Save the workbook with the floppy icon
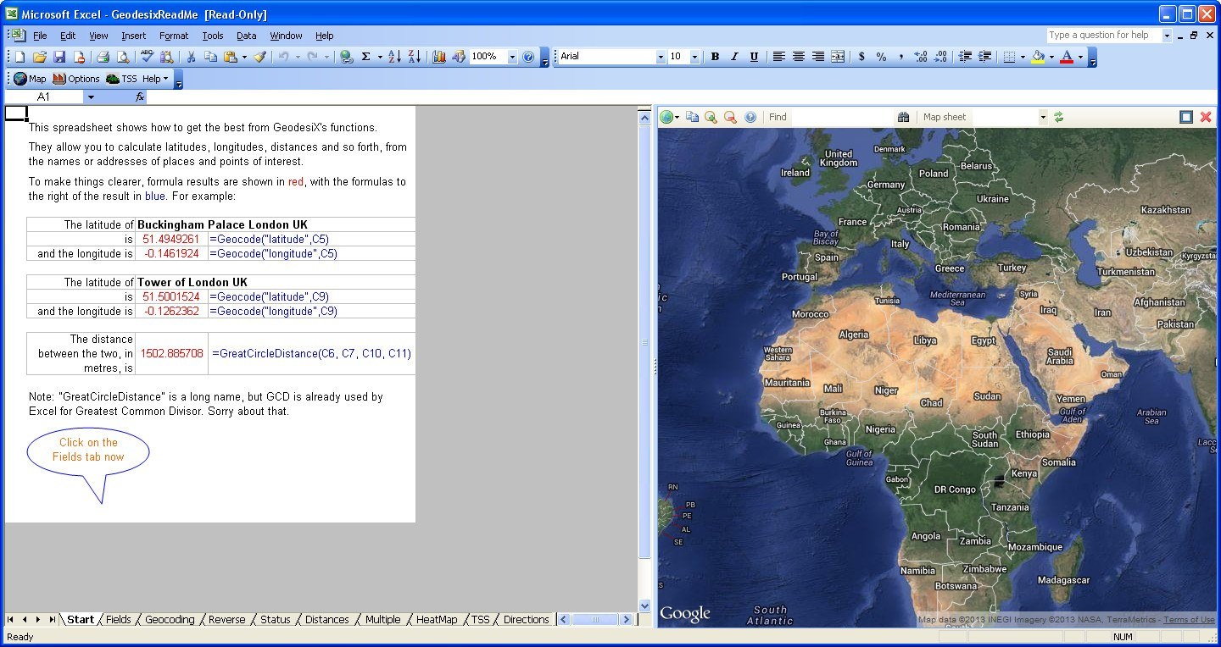The height and width of the screenshot is (647, 1221). point(59,57)
